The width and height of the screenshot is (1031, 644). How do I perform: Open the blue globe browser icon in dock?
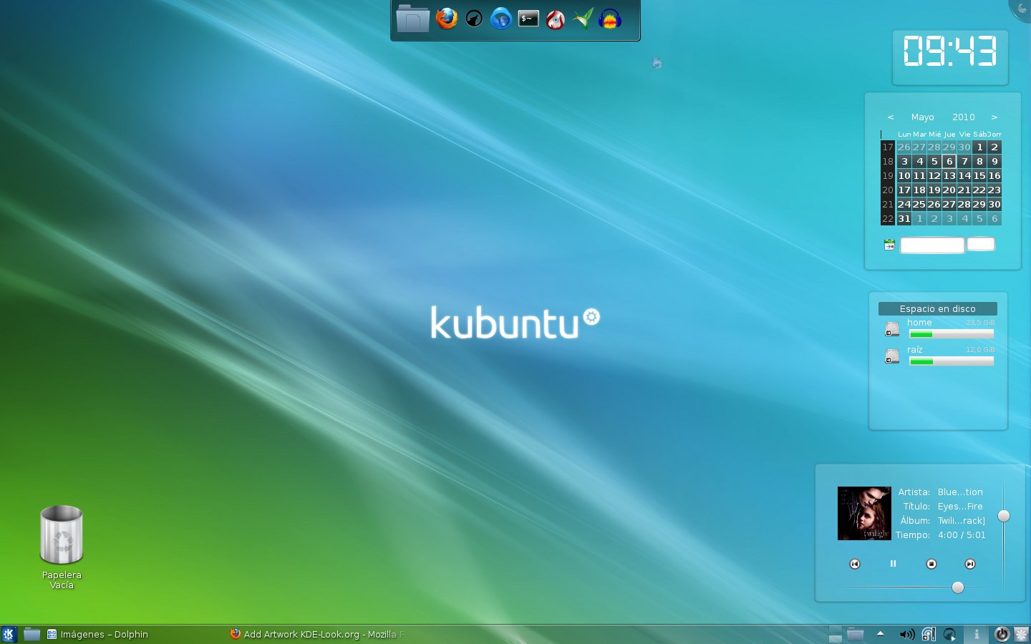coord(501,19)
